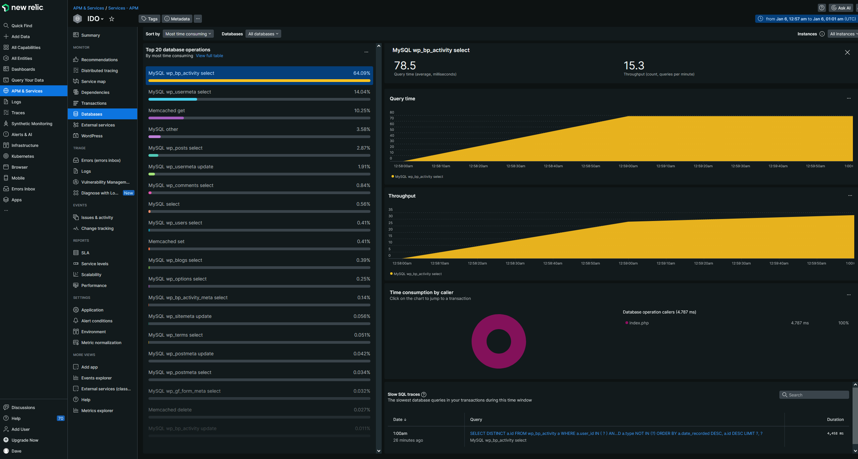The image size is (858, 459).
Task: Select WordPress menu item
Action: 102,136
